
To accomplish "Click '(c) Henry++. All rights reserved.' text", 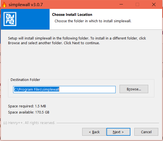I will coord(29,123).
